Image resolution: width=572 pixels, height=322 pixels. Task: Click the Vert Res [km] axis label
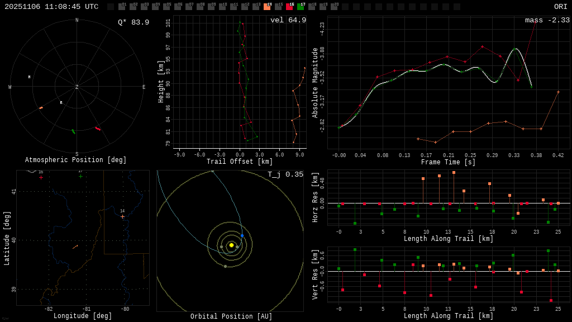point(315,274)
